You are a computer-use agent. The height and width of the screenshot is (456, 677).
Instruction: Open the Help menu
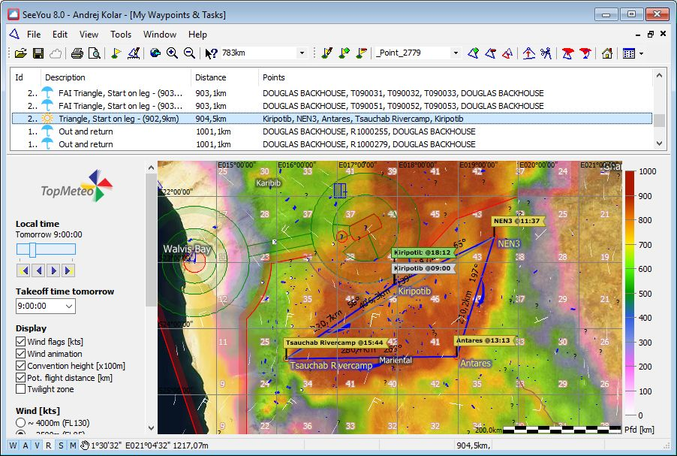197,34
